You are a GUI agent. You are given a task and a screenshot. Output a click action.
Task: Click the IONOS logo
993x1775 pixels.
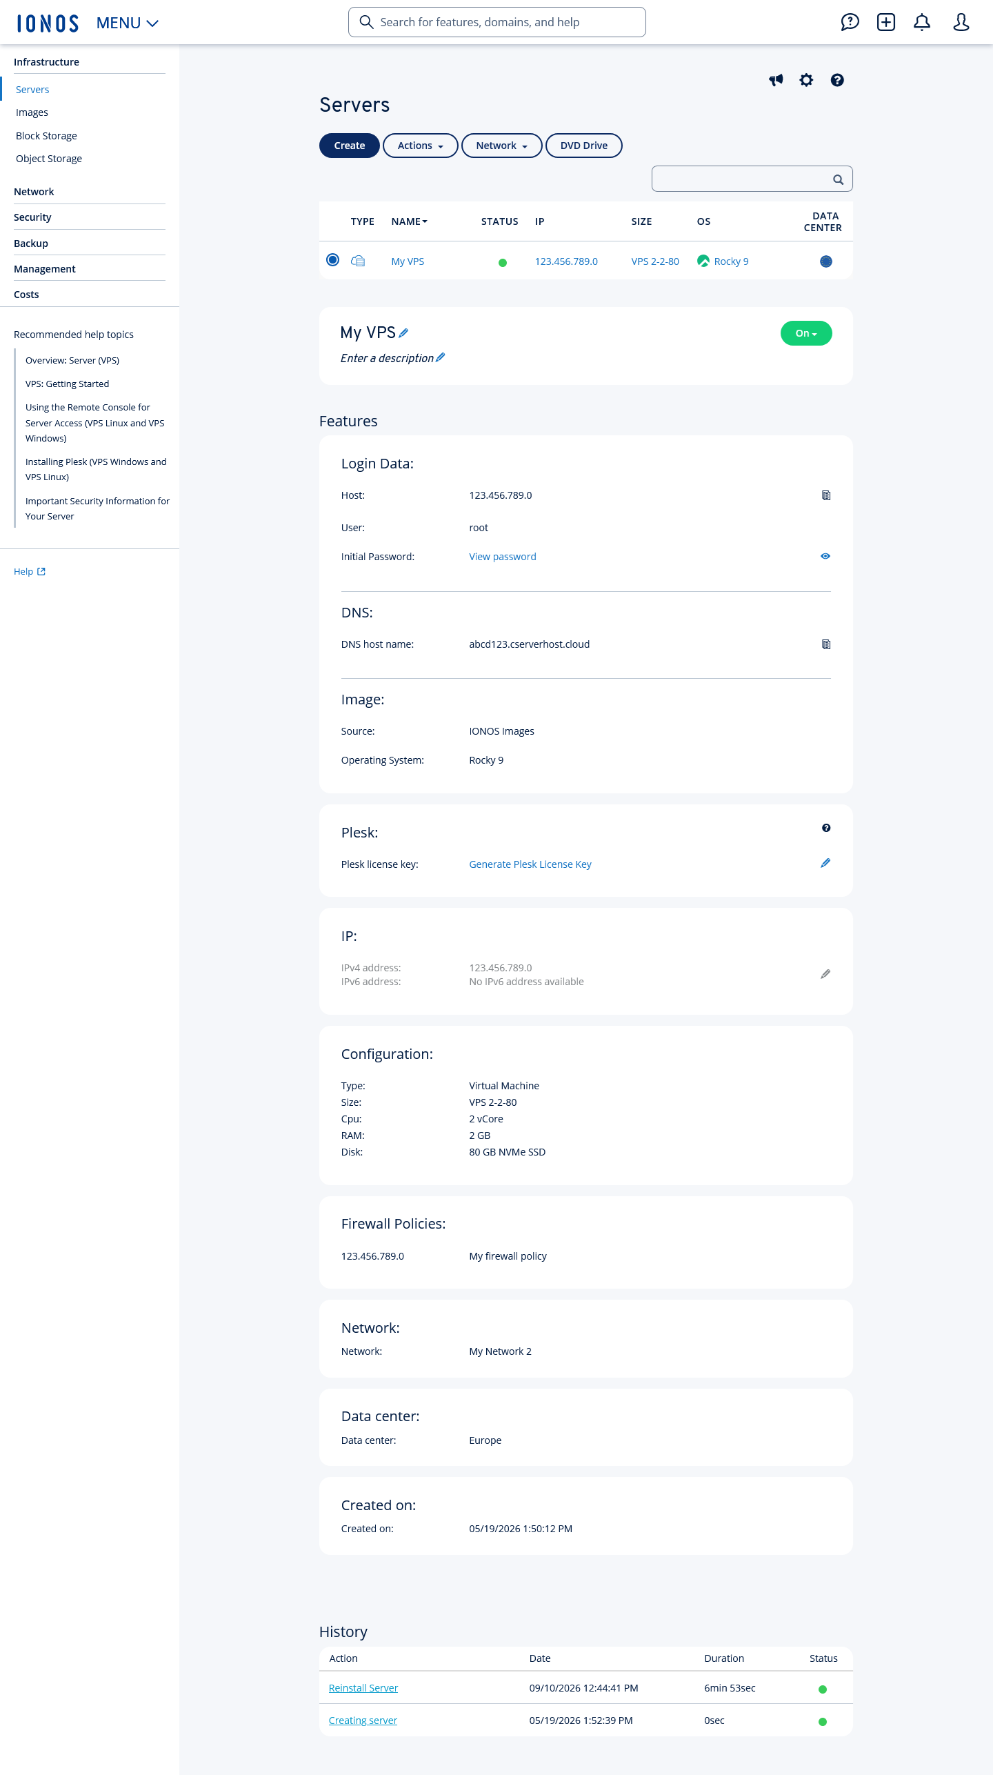click(48, 23)
